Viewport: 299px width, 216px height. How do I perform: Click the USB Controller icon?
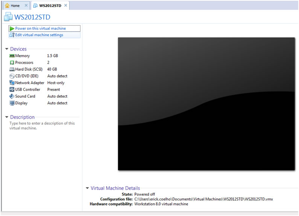[x=12, y=90]
